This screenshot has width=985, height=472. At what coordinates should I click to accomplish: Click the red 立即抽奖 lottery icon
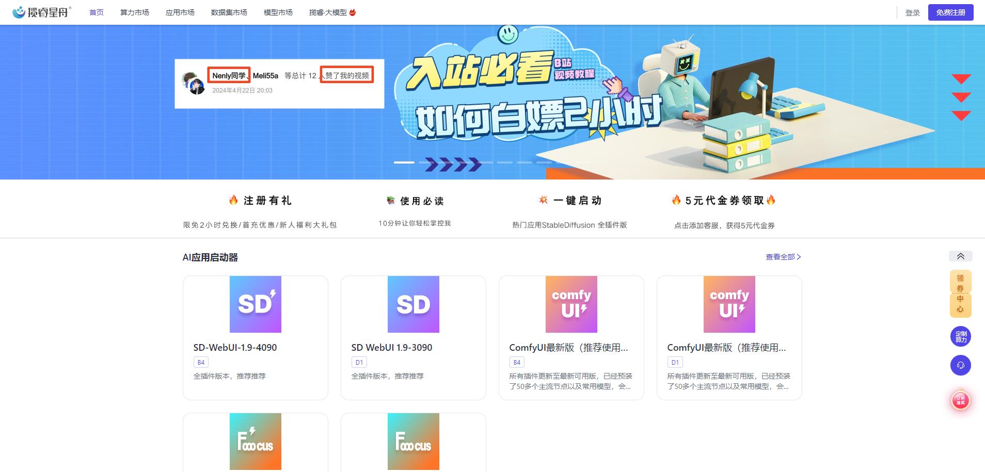(x=960, y=400)
